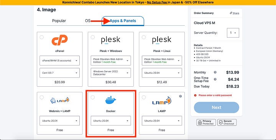The width and height of the screenshot is (276, 140).
Task: Click the Webmin + LAMP logo
Action: pyautogui.click(x=60, y=100)
